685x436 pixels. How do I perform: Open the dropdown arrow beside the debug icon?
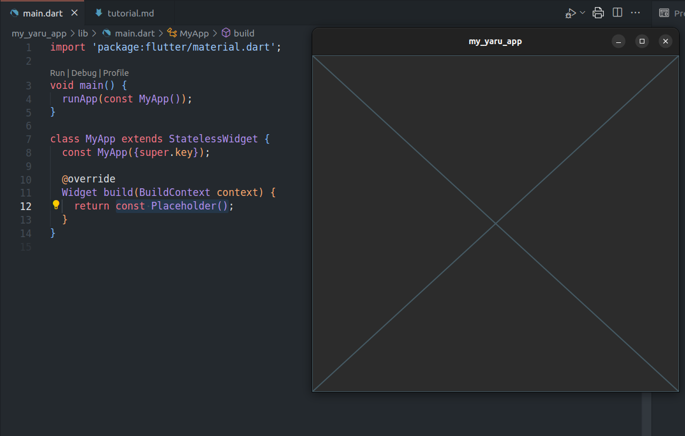[583, 12]
